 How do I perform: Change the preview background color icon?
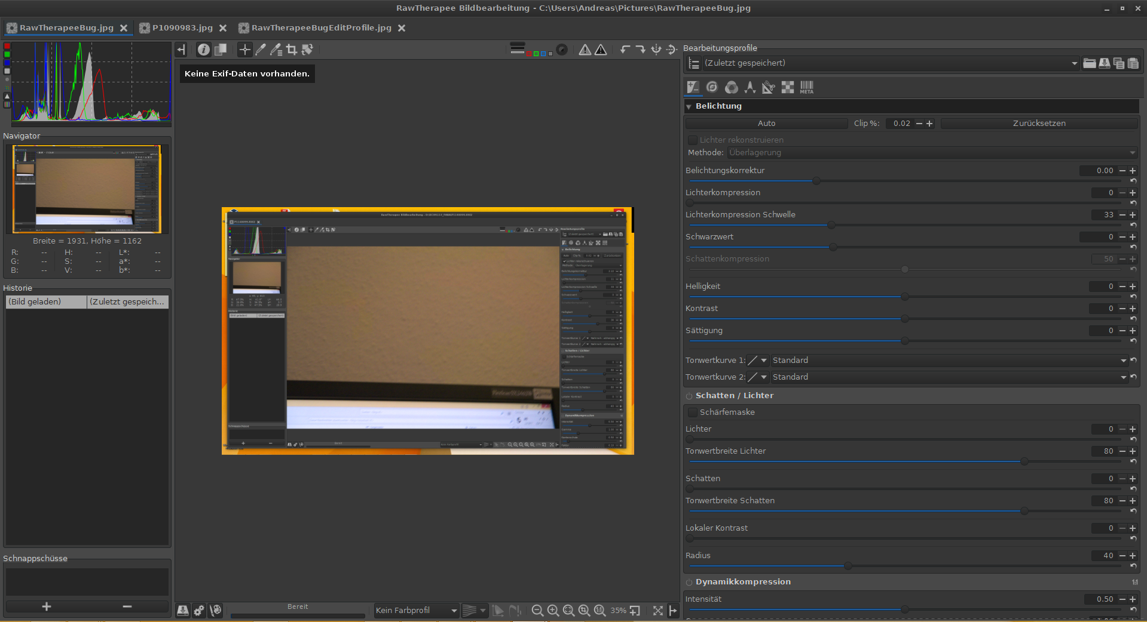click(518, 49)
